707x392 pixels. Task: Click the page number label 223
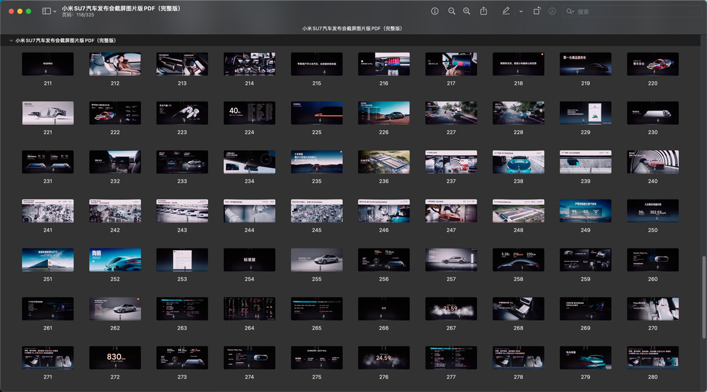(182, 132)
